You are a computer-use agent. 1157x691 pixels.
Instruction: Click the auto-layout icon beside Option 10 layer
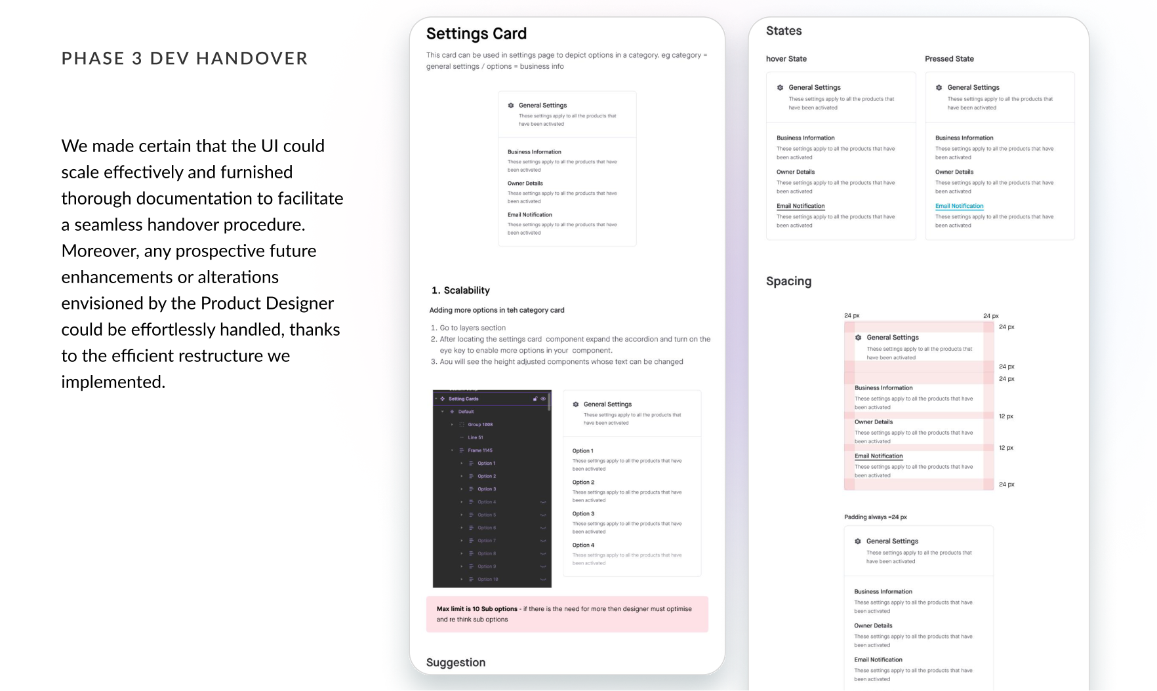tap(471, 579)
